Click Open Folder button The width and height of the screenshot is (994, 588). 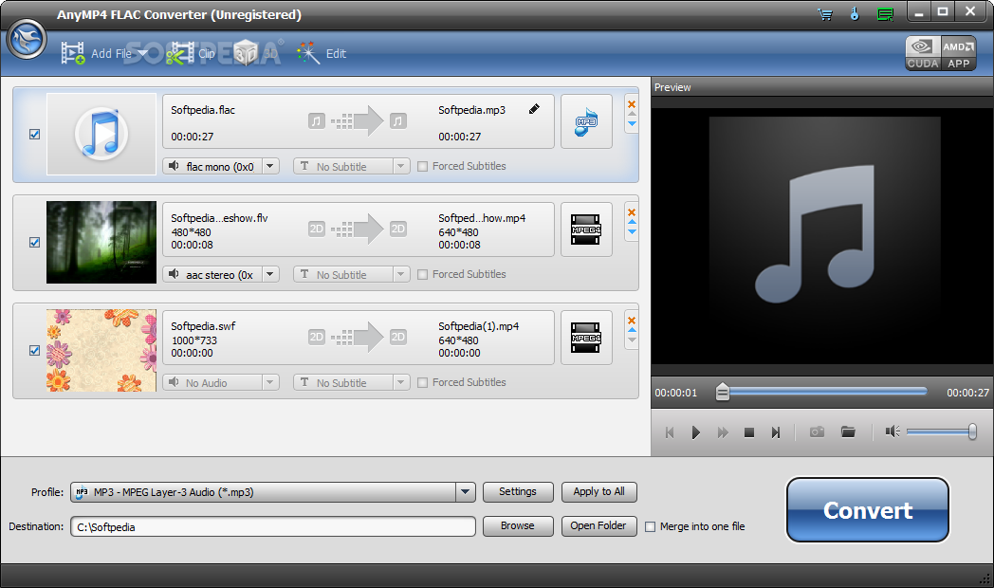pyautogui.click(x=599, y=526)
